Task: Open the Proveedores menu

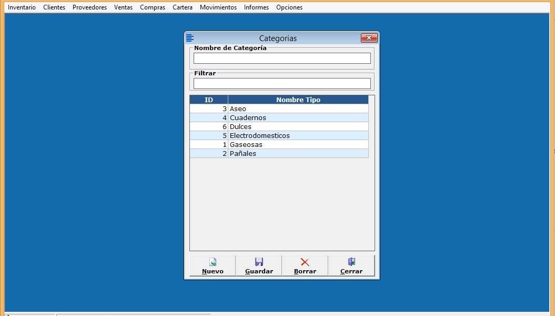Action: point(89,7)
